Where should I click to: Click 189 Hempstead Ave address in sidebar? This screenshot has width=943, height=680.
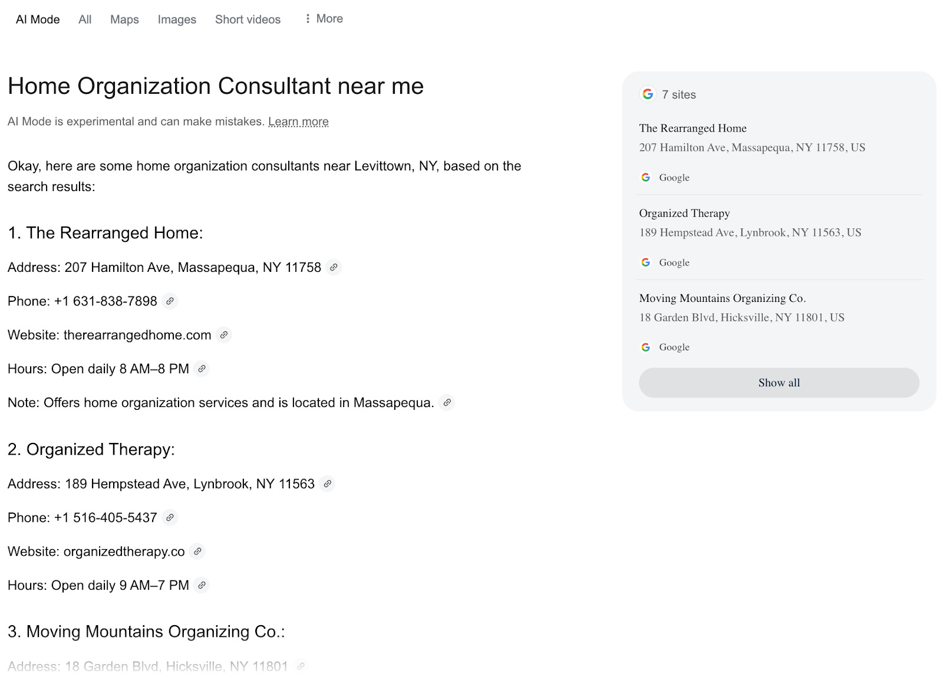(750, 232)
